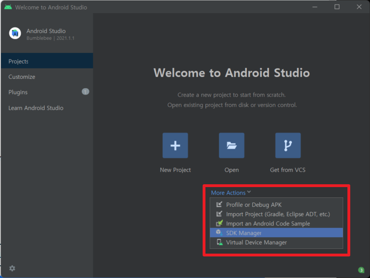Click the Import Android Code Sample icon
This screenshot has width=370, height=278.
[x=220, y=223]
